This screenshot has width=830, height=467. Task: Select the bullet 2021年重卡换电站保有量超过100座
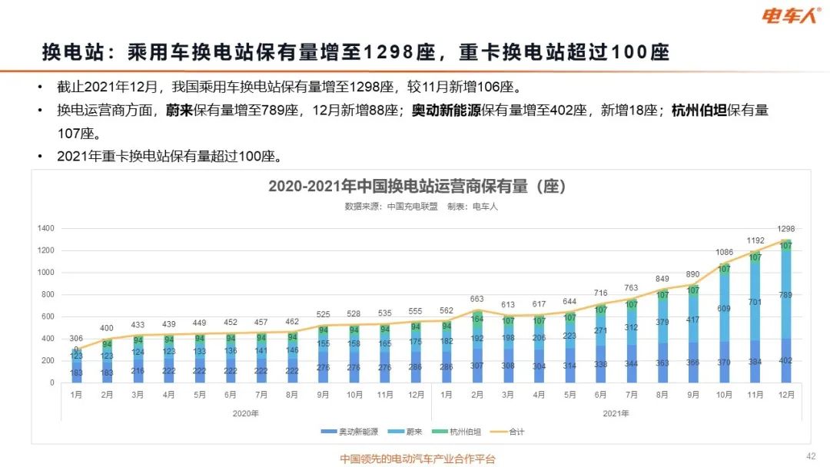170,156
